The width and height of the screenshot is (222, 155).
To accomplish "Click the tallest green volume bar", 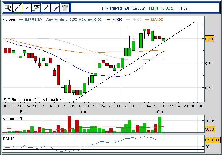I will tap(160, 125).
